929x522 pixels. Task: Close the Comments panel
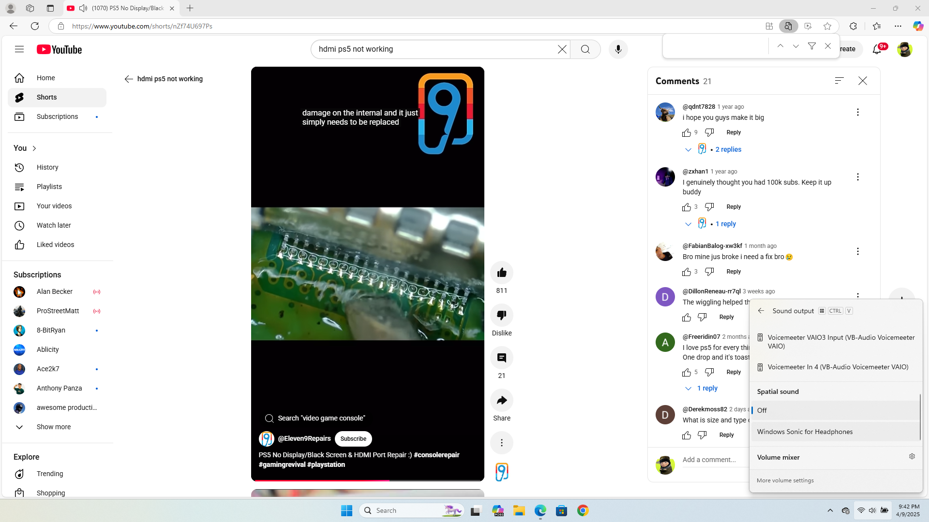[x=863, y=81]
